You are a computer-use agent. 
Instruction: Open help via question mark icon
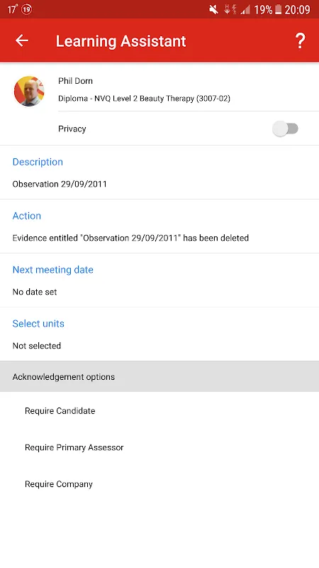[300, 41]
